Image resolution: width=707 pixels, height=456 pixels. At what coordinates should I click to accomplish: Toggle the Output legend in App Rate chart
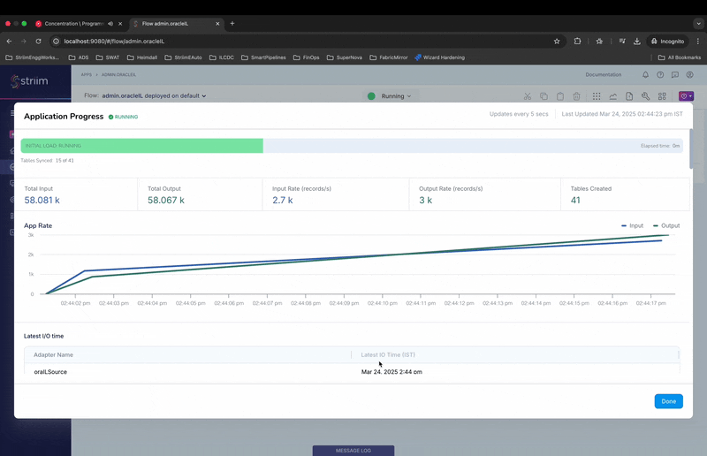pos(666,225)
